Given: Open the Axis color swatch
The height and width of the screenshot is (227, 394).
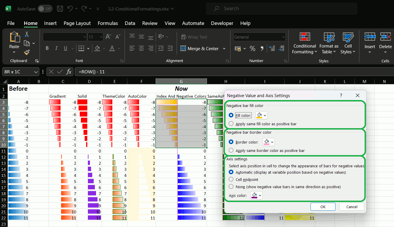Looking at the screenshot, I should (x=256, y=195).
